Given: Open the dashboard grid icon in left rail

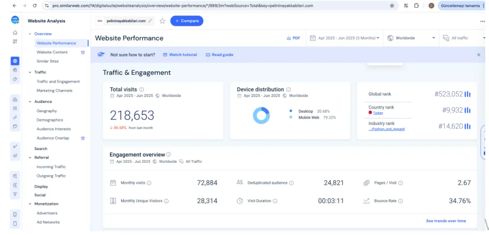Looking at the screenshot, I should click(x=15, y=42).
